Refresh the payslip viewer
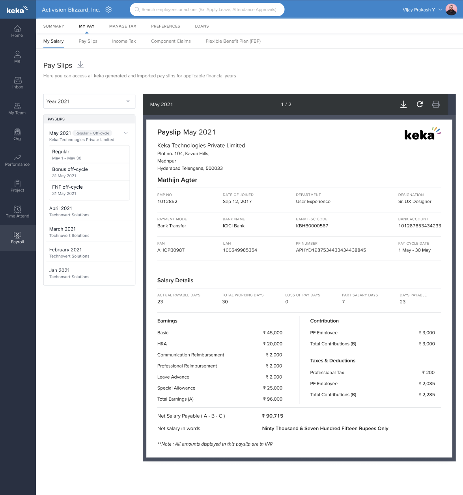The image size is (463, 495). click(x=420, y=104)
